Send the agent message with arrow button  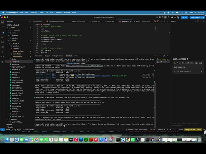pyautogui.click(x=201, y=71)
